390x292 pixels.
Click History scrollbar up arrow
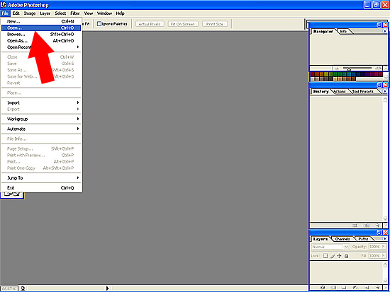pos(385,99)
